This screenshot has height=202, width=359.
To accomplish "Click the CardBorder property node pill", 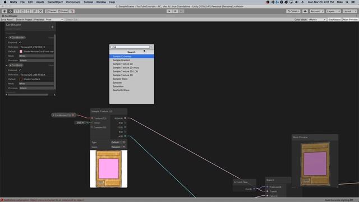I will 63,115.
